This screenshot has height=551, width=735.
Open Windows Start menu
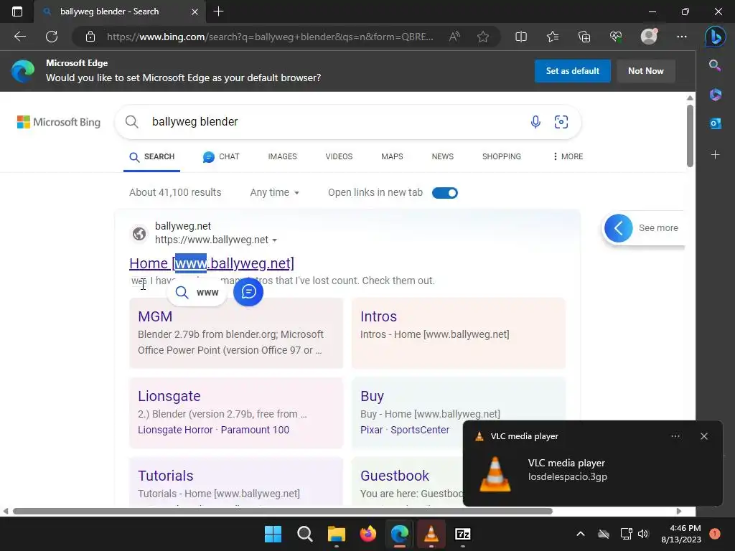tap(273, 534)
